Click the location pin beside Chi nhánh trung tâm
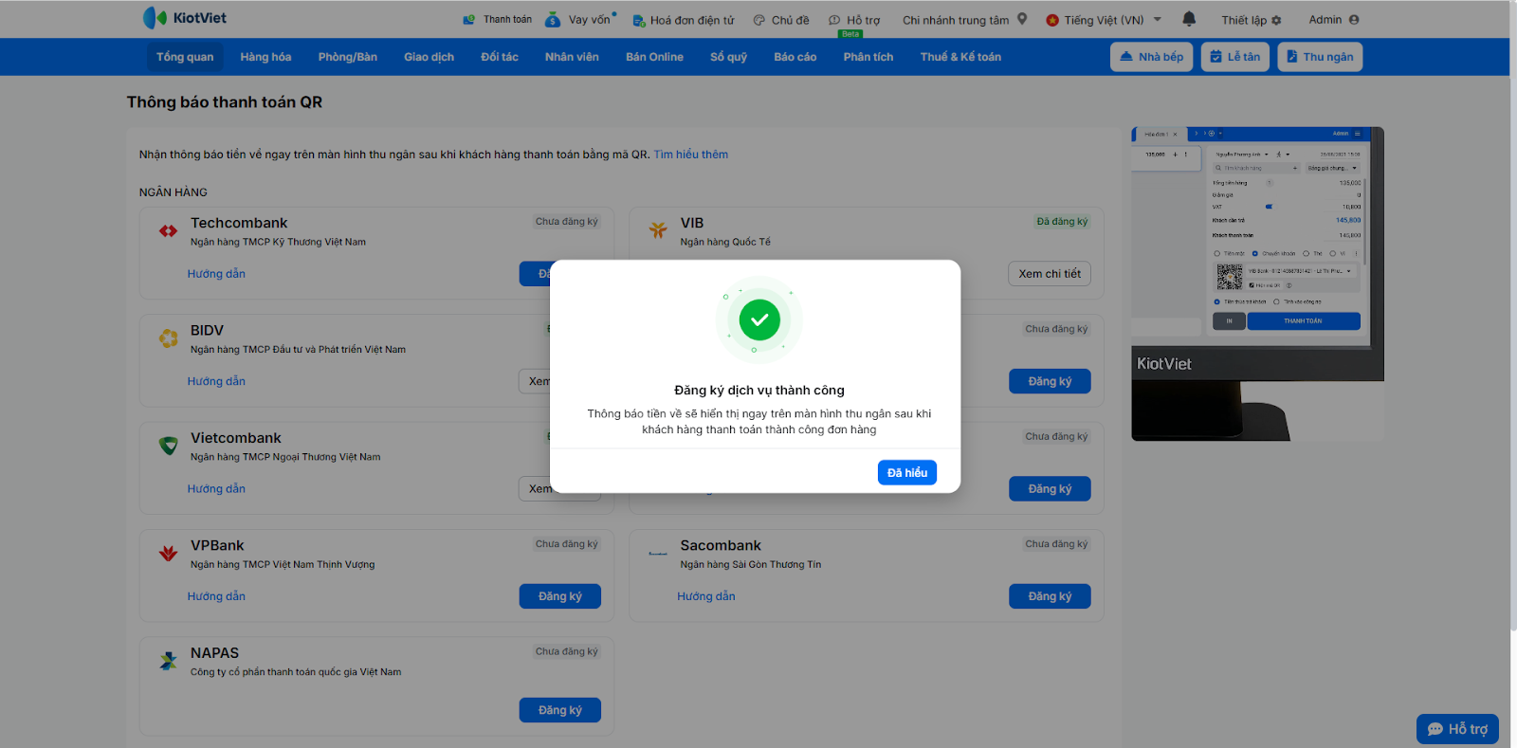 point(1022,19)
